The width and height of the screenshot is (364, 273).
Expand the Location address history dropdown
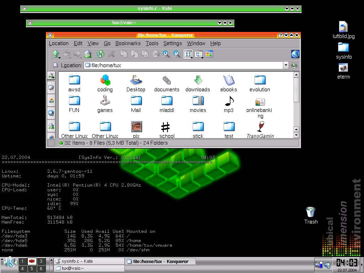click(x=286, y=65)
